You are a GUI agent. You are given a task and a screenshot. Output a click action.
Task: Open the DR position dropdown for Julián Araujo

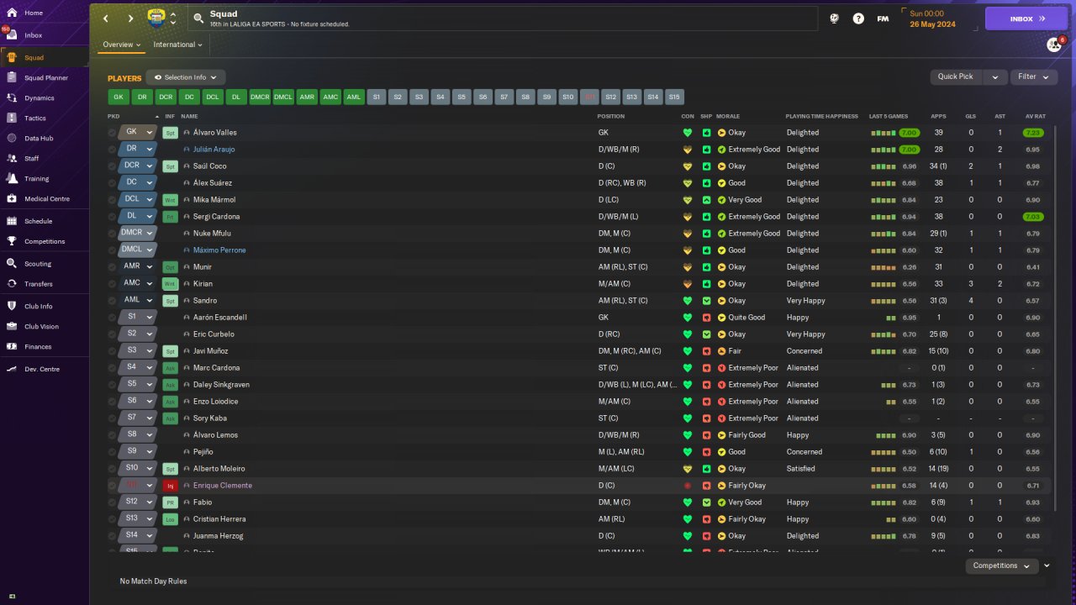138,149
